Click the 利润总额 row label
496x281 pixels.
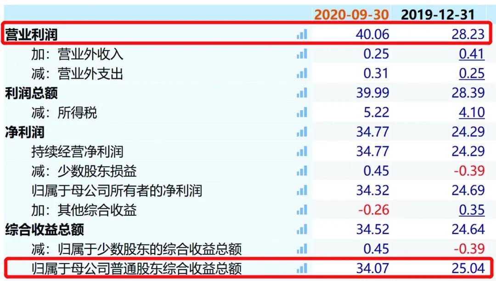tap(31, 93)
